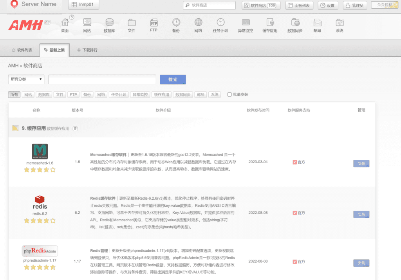Open the 设置 settings button
This screenshot has height=280, width=401.
coord(328,5)
